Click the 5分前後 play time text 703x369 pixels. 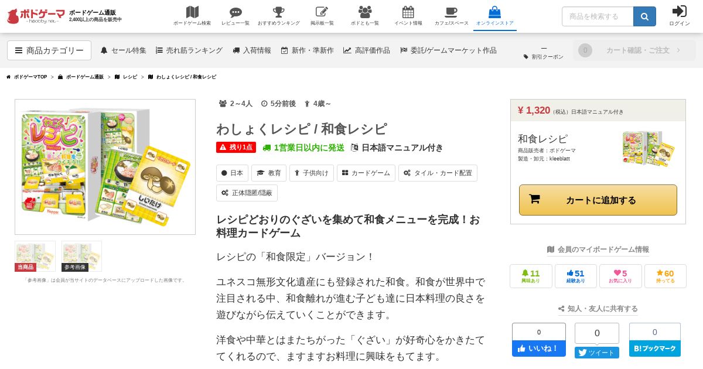279,104
